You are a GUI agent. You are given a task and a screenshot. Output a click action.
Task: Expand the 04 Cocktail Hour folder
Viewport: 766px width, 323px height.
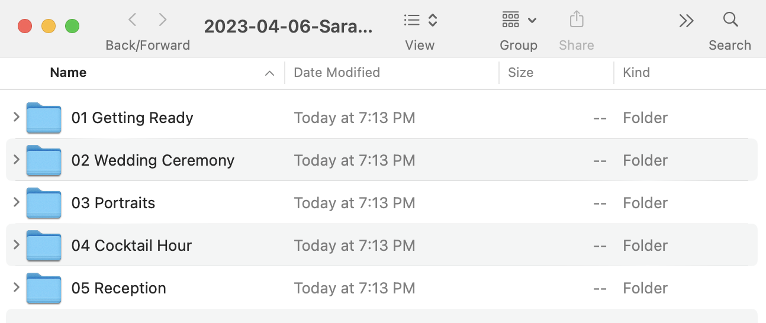pos(17,245)
